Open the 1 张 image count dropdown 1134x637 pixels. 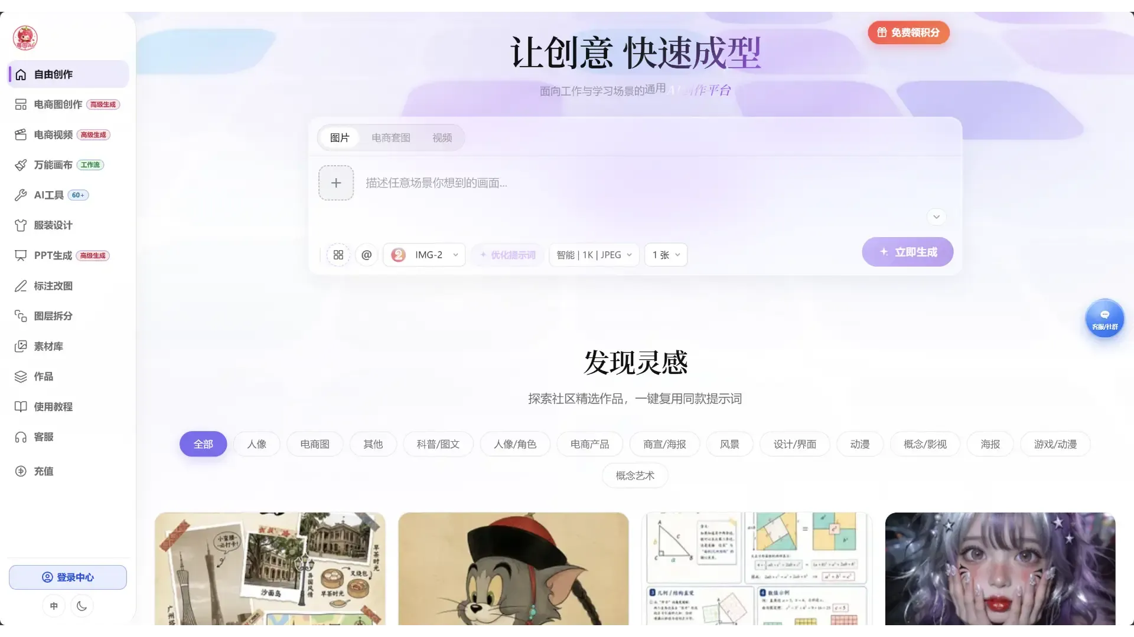pos(666,255)
